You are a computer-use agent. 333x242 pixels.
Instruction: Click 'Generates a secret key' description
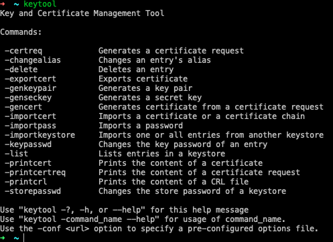pyautogui.click(x=150, y=98)
